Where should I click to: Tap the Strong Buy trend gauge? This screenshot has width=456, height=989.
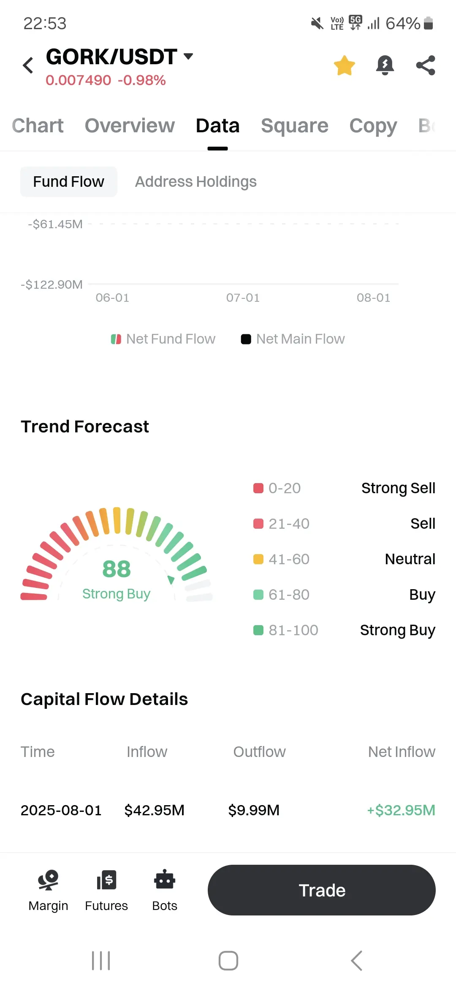point(117,555)
